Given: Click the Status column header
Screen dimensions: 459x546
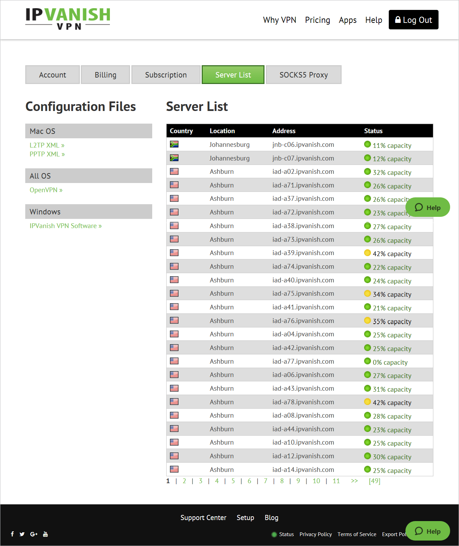Looking at the screenshot, I should coord(373,131).
